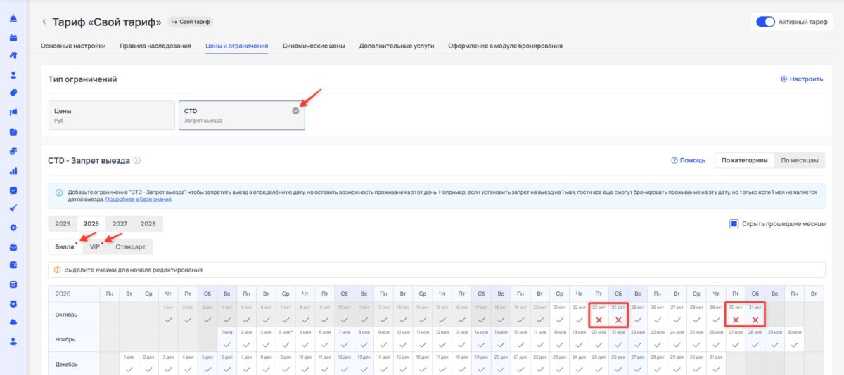Toggle the 24 окт restricted cell
Screen dimensions: 844x375
(x=618, y=313)
